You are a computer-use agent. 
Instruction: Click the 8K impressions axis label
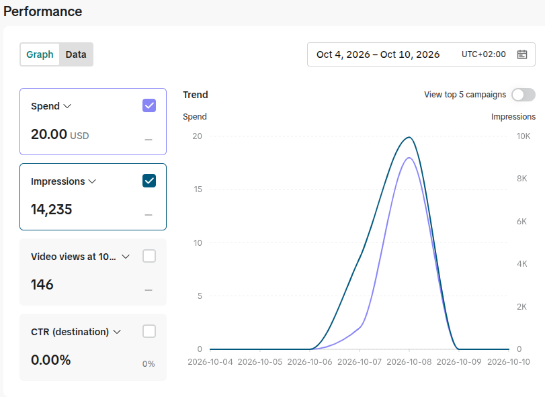tap(521, 179)
